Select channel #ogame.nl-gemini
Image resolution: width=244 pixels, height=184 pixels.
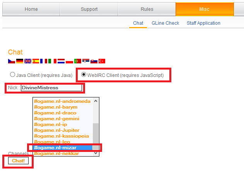click(x=63, y=119)
